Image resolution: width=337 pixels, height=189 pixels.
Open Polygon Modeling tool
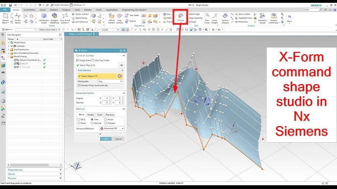tap(54, 18)
